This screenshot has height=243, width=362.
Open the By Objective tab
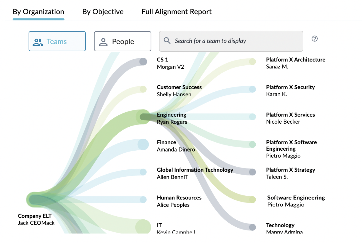click(103, 12)
